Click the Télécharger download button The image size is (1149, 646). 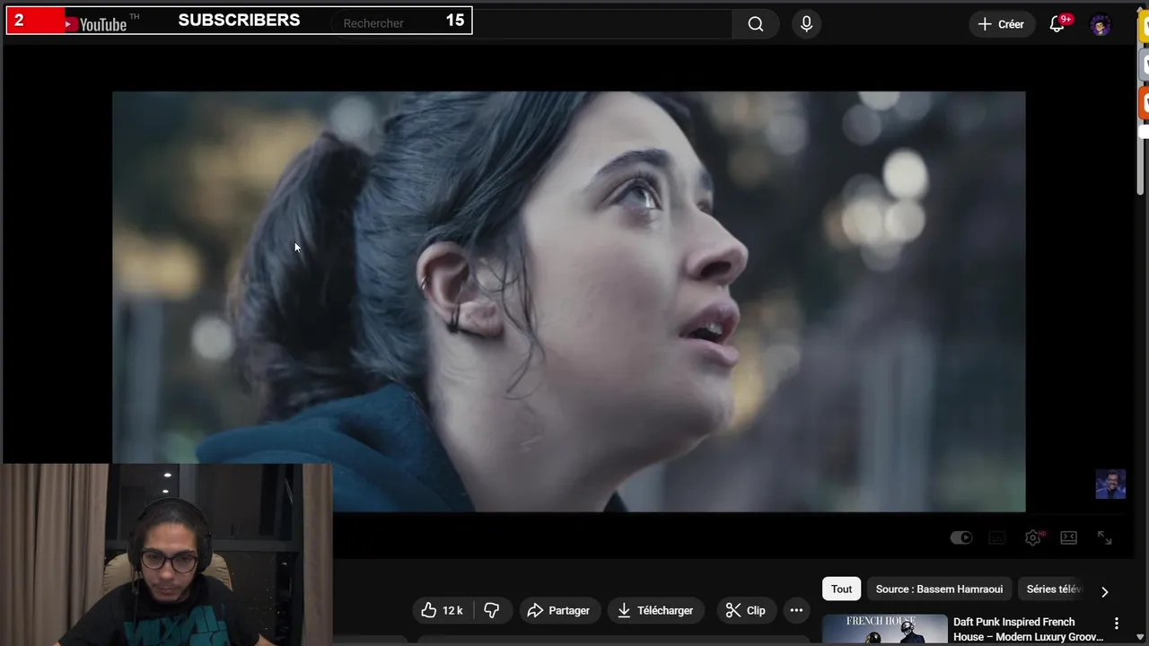pyautogui.click(x=655, y=610)
